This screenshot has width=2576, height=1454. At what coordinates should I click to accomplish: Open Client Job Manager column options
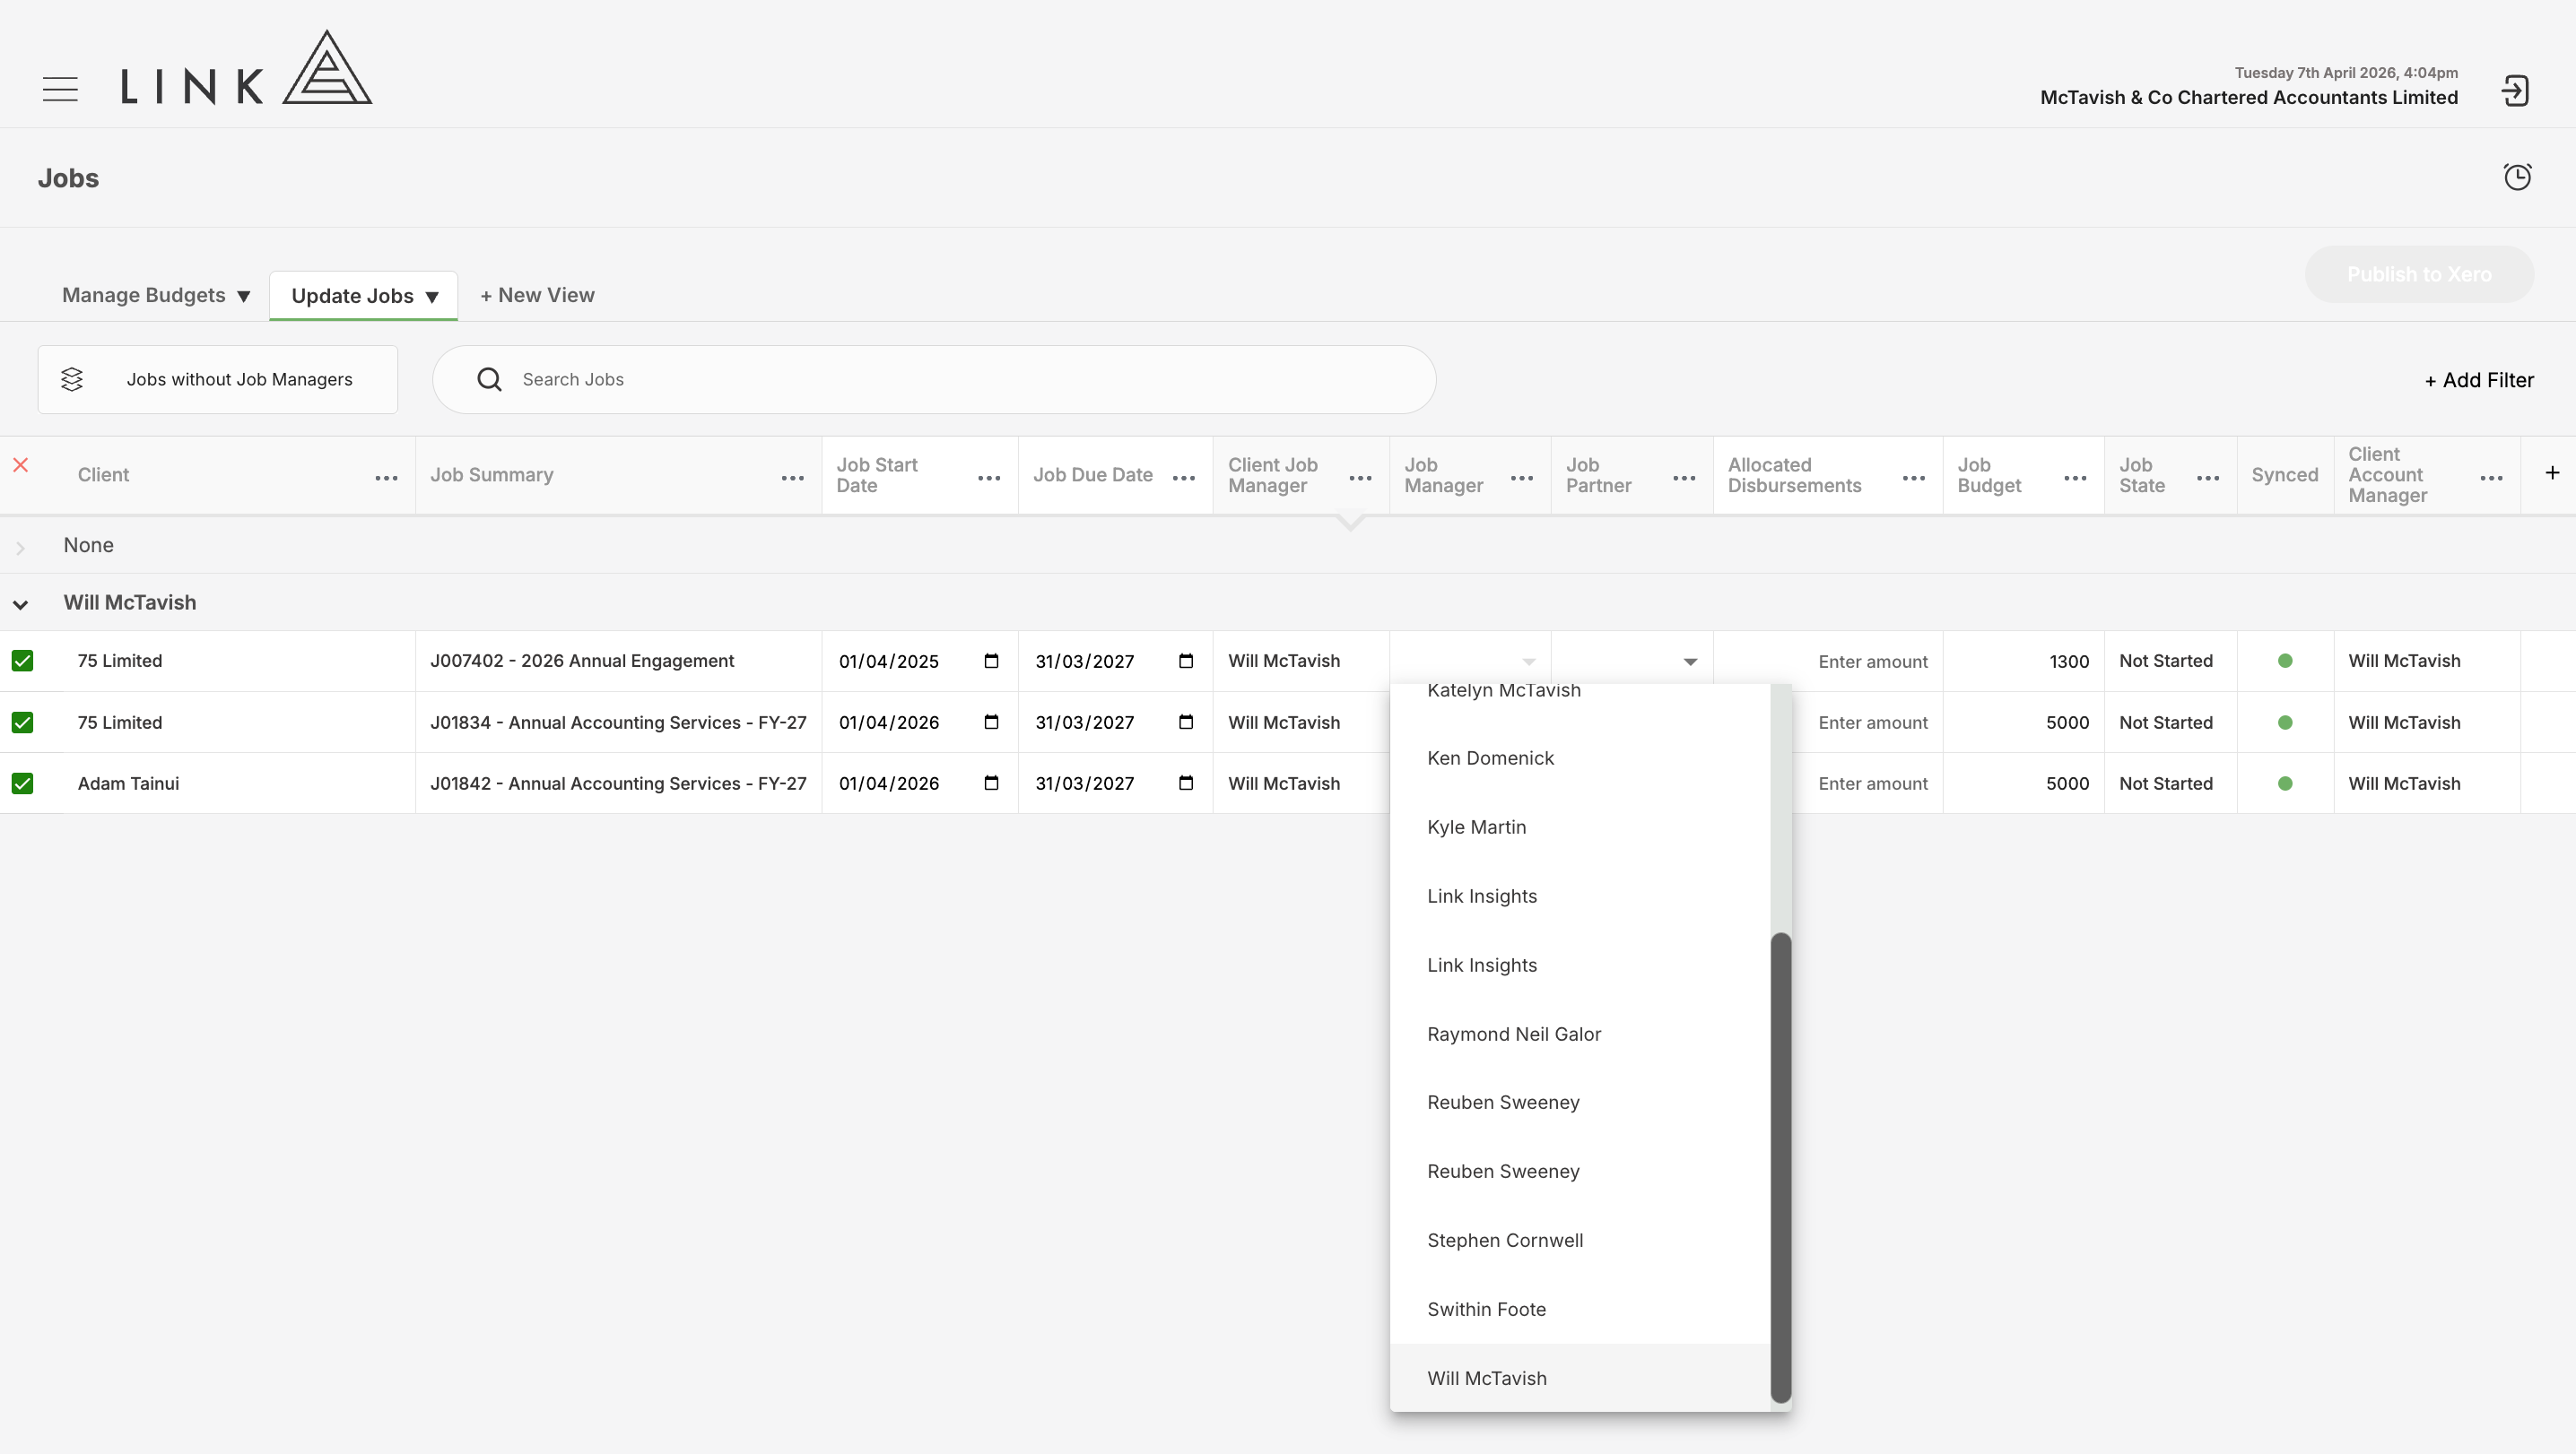[1360, 479]
